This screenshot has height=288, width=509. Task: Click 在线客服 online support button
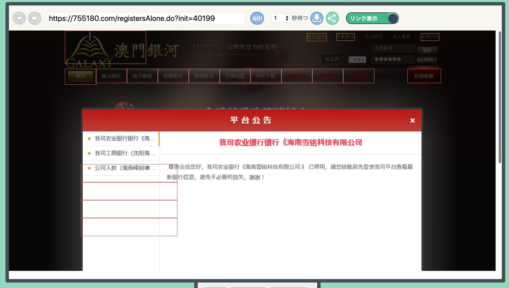pyautogui.click(x=424, y=76)
